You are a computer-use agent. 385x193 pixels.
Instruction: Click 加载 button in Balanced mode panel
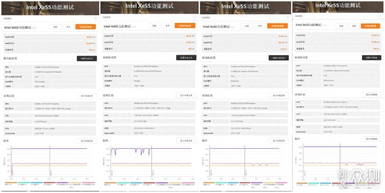click(x=247, y=26)
